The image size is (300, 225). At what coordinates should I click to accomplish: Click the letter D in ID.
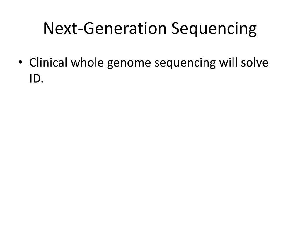tap(36, 79)
